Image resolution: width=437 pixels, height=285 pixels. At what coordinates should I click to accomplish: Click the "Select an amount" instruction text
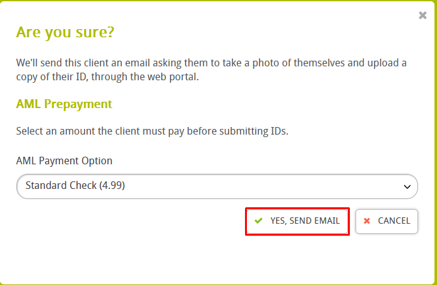click(x=151, y=131)
